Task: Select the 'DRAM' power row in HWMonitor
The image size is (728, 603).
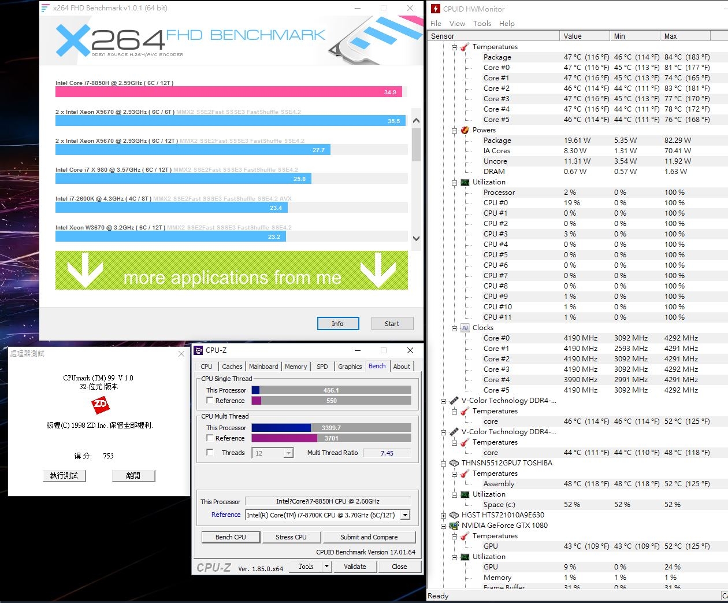Action: coord(494,172)
